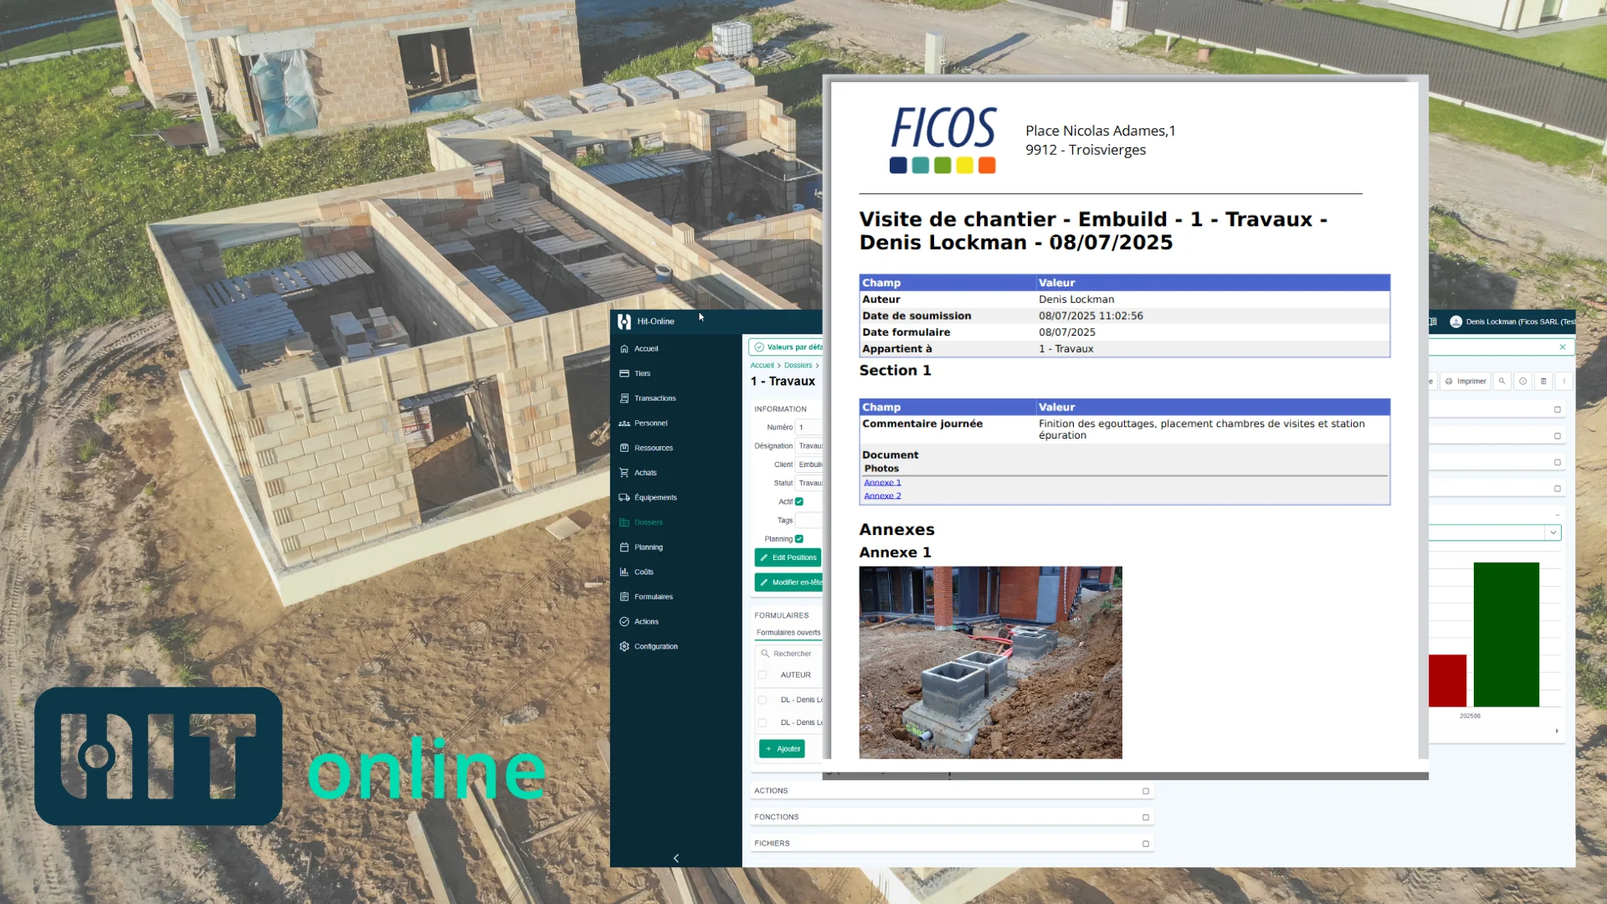The image size is (1607, 904).
Task: Select the Formulaires ouverts tab
Action: tap(788, 633)
